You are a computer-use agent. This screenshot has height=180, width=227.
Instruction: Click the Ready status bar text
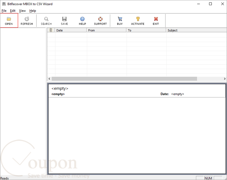point(5,178)
